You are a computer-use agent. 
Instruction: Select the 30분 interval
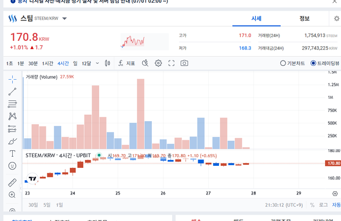(x=33, y=63)
